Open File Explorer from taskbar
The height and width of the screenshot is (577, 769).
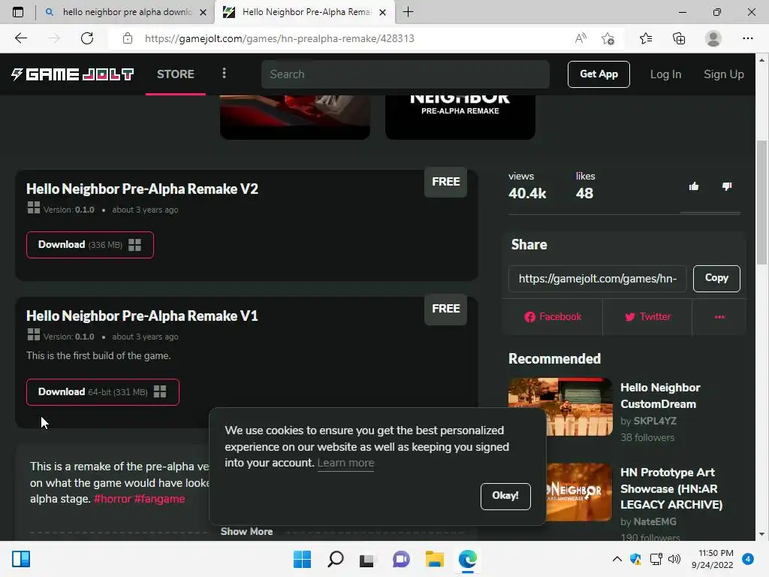pos(435,559)
